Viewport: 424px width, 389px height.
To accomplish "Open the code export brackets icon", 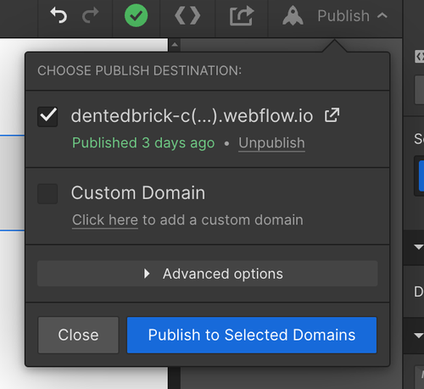I will tap(187, 16).
